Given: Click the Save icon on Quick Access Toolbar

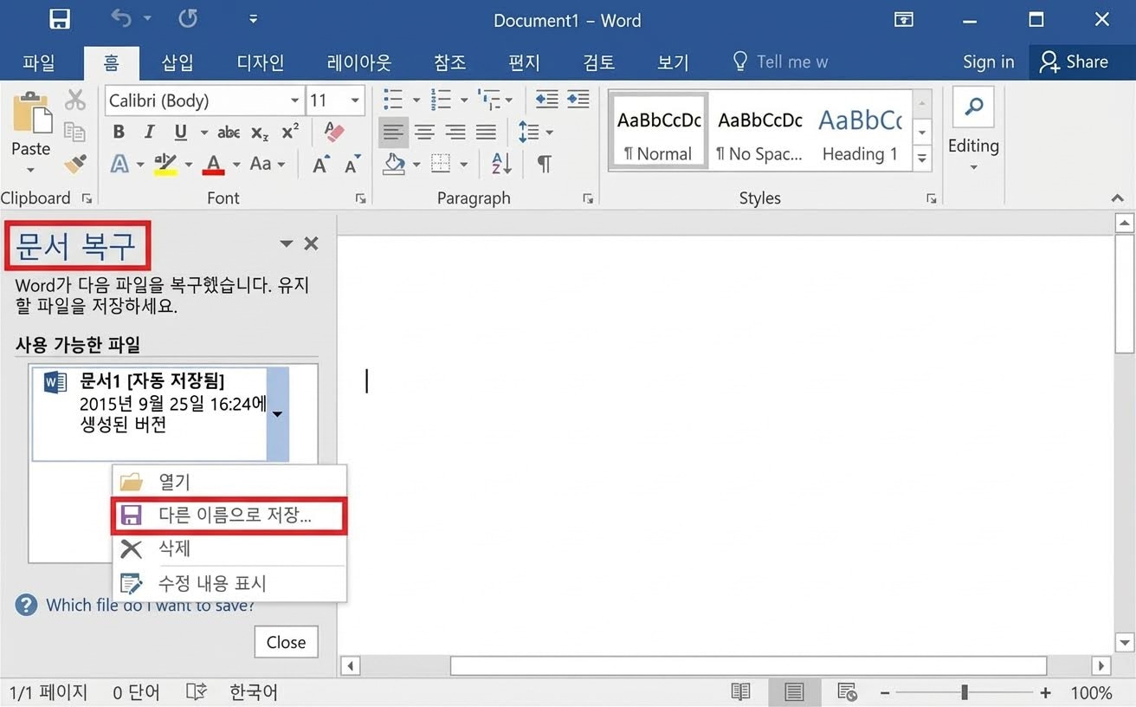Looking at the screenshot, I should click(58, 18).
